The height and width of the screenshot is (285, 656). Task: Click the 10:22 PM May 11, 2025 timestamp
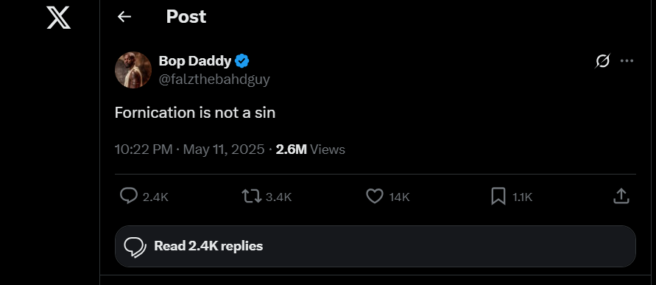pos(189,149)
